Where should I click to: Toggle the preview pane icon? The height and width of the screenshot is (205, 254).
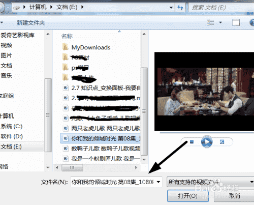point(236,22)
